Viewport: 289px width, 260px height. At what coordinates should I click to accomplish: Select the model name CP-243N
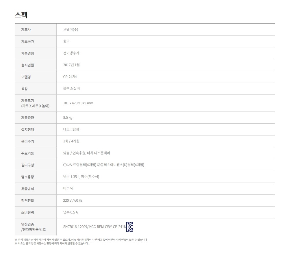70,77
